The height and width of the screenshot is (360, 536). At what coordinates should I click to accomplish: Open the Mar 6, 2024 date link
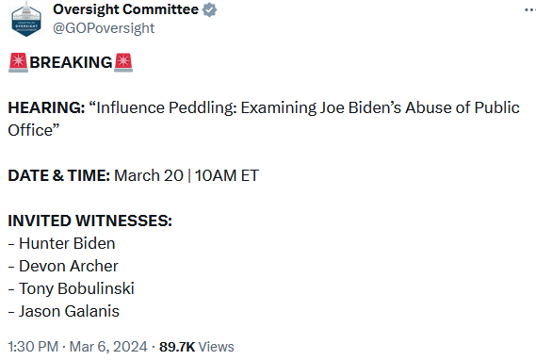click(x=108, y=347)
